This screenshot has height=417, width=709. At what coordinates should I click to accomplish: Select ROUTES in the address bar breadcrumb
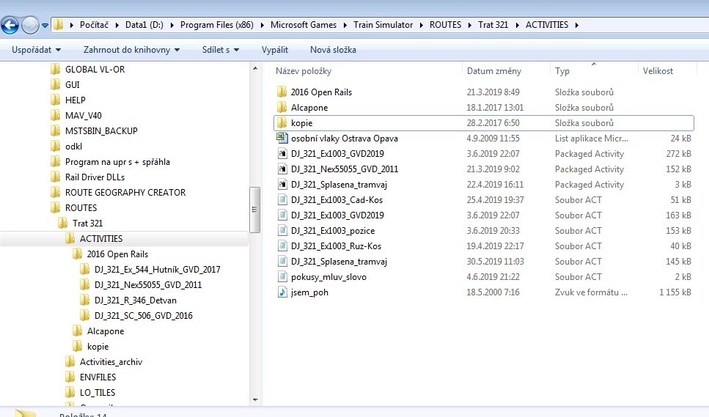tap(445, 25)
